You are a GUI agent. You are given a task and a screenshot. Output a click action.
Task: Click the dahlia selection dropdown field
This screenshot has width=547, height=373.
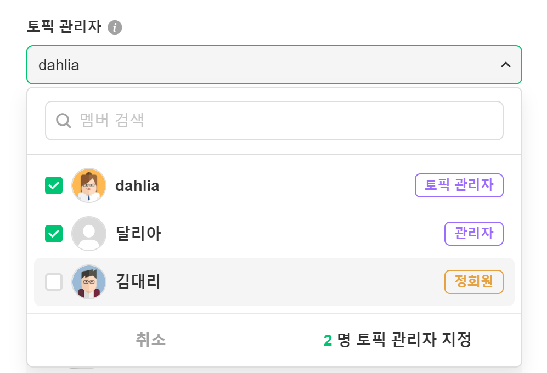point(263,65)
